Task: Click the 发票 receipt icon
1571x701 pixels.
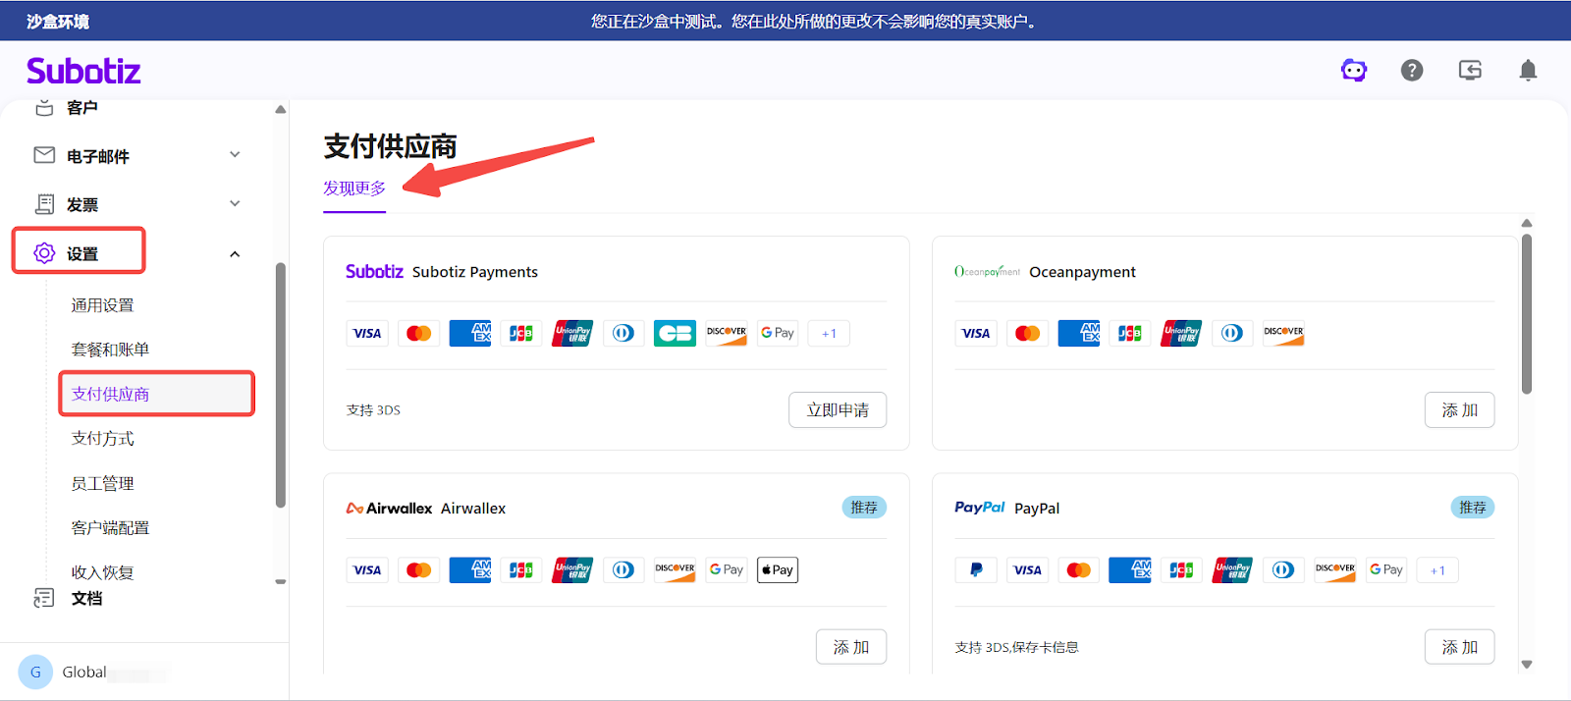Action: pos(44,204)
